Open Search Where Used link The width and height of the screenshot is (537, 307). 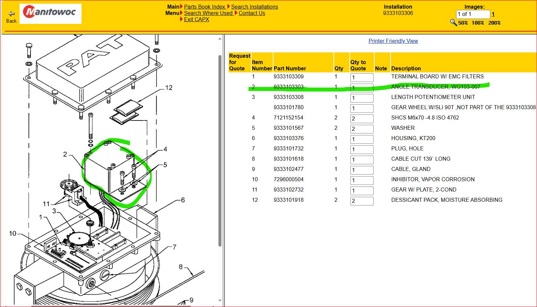(x=209, y=13)
